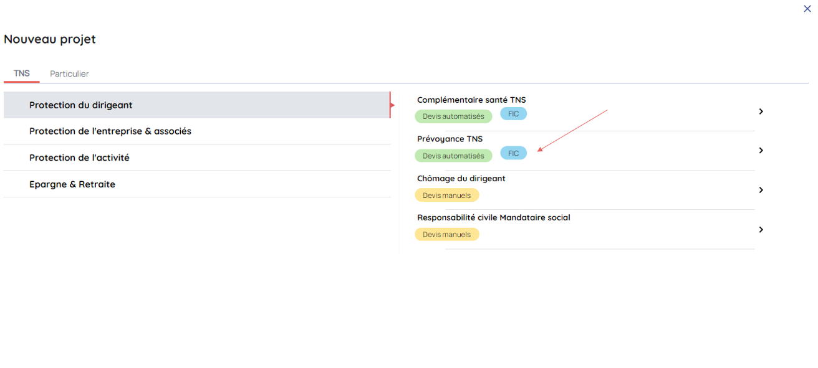Open Chômage du dirigeant product
The image size is (818, 368).
461,179
